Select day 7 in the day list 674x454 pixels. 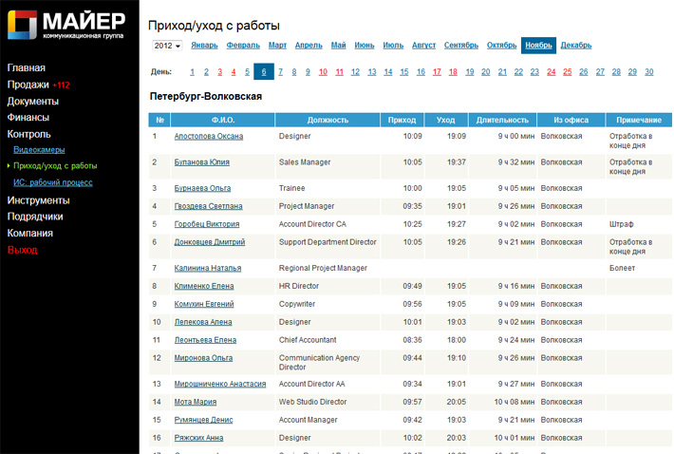(x=280, y=72)
